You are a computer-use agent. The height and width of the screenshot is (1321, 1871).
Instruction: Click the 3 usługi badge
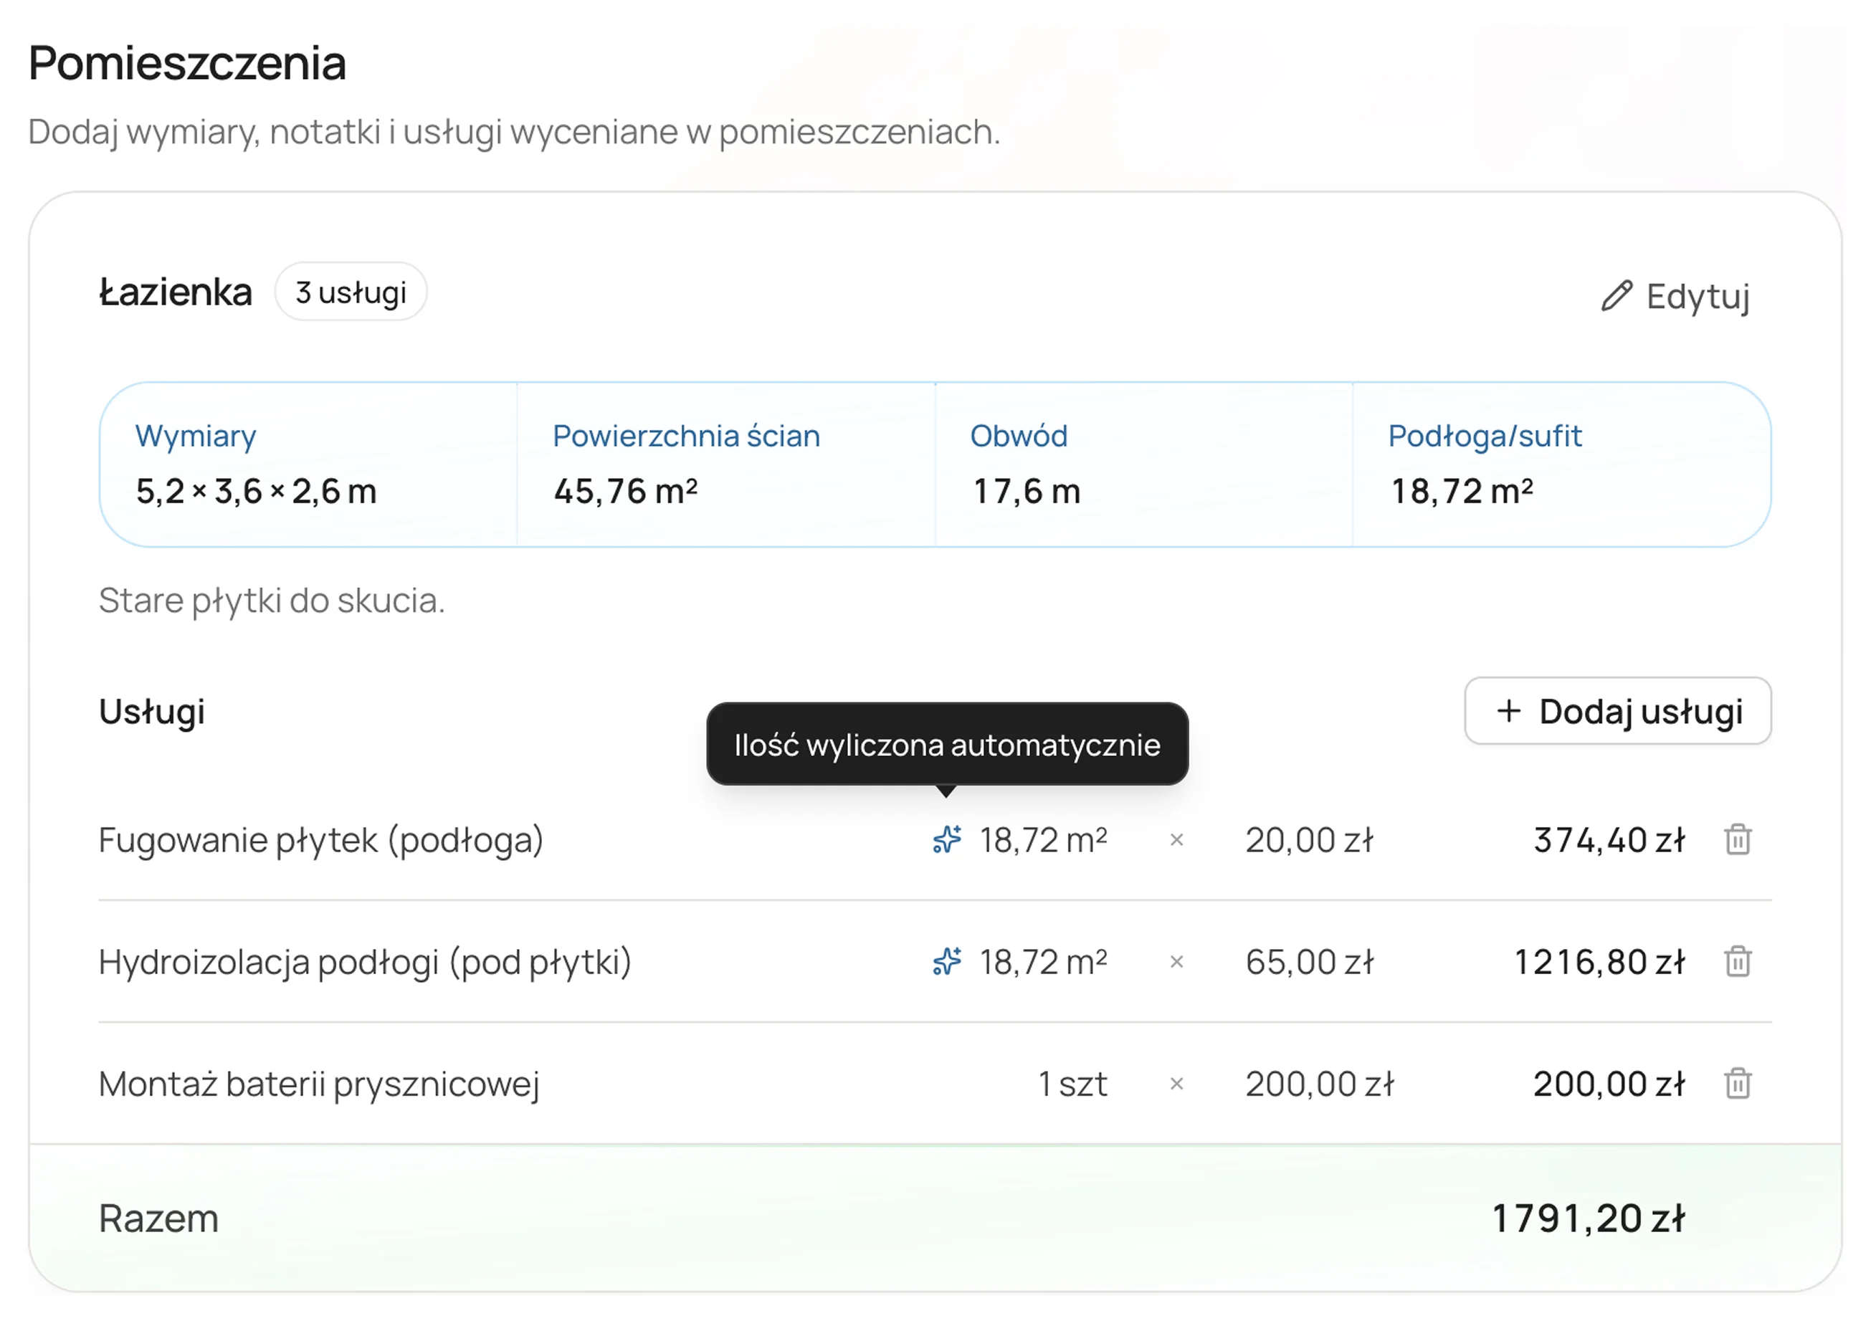pos(351,292)
